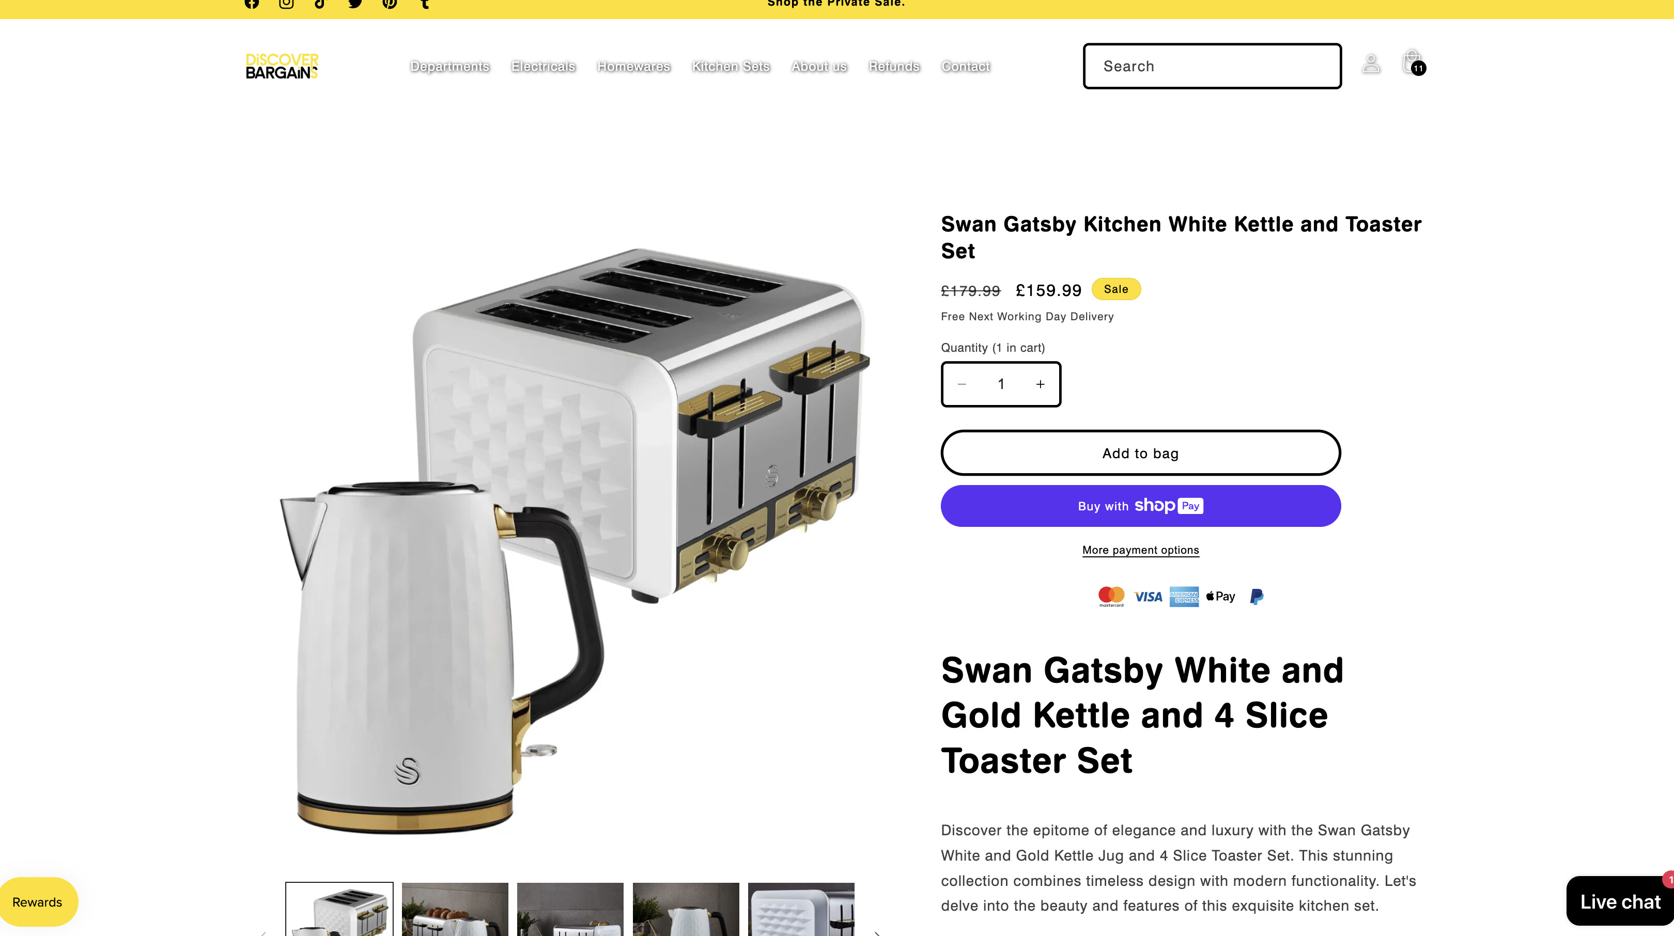Click the Add to bag button
The height and width of the screenshot is (936, 1674).
point(1140,454)
